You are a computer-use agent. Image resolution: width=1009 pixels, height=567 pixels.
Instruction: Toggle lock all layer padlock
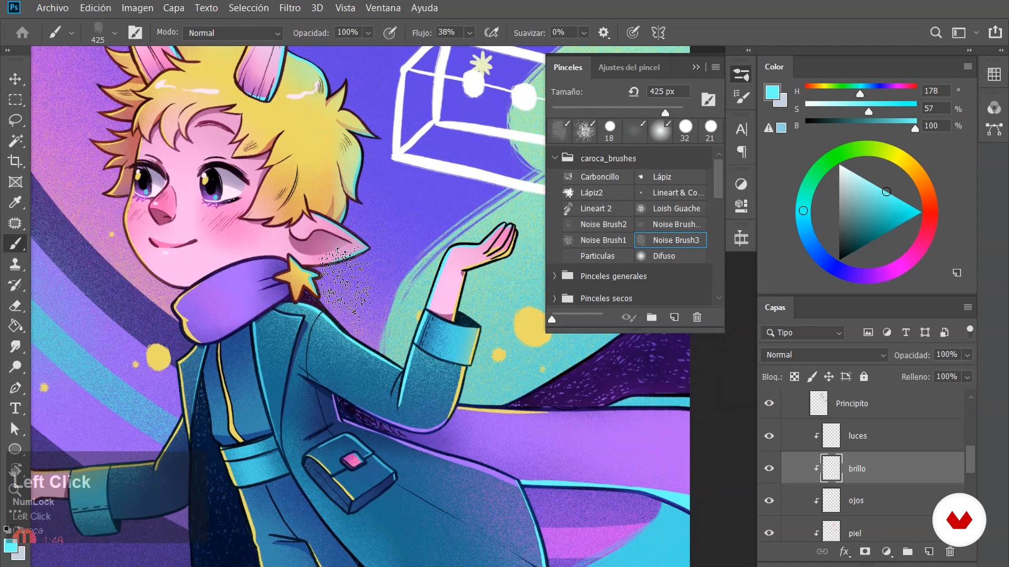coord(863,376)
